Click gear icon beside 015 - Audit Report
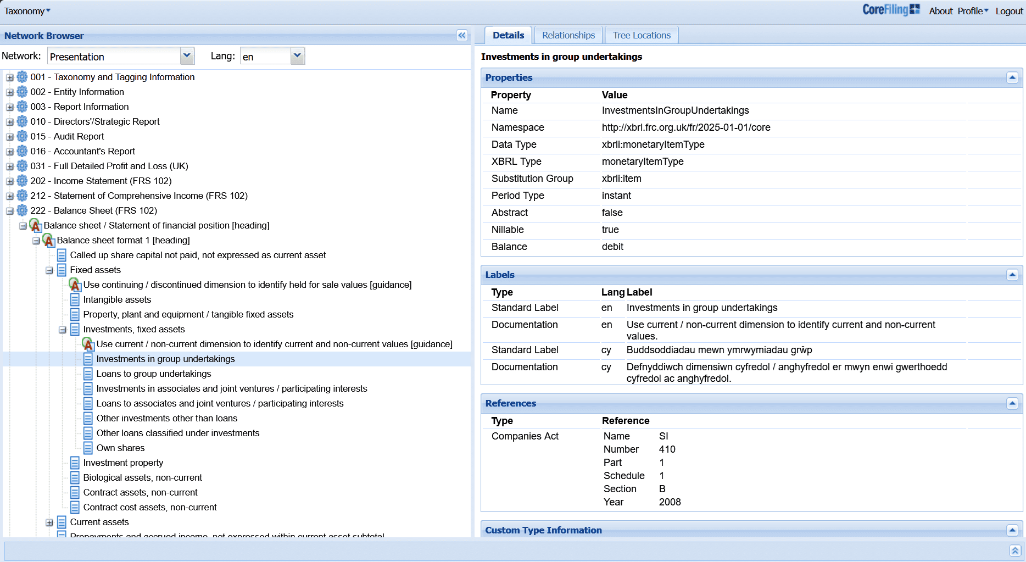Image resolution: width=1026 pixels, height=562 pixels. 22,136
